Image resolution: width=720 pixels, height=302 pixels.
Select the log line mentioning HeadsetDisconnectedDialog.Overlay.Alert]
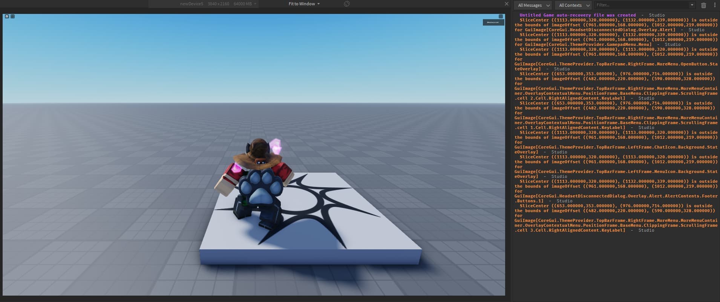click(616, 25)
